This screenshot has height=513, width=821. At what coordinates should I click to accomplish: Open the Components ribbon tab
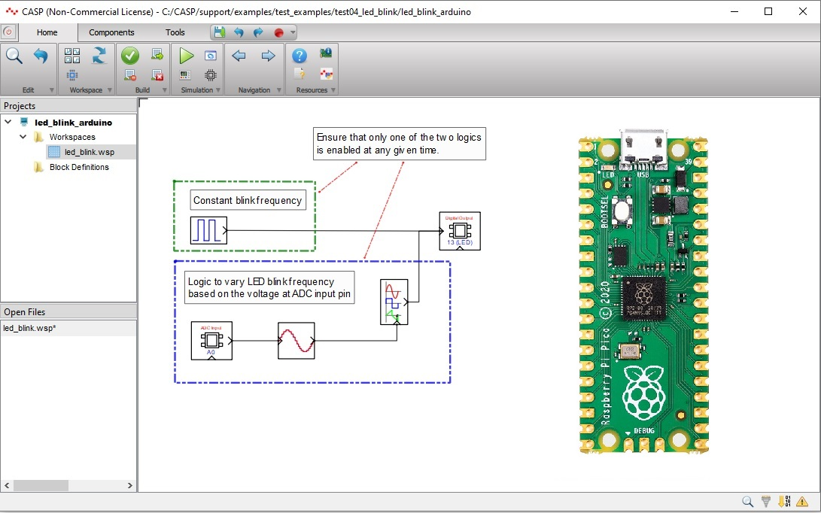click(111, 32)
